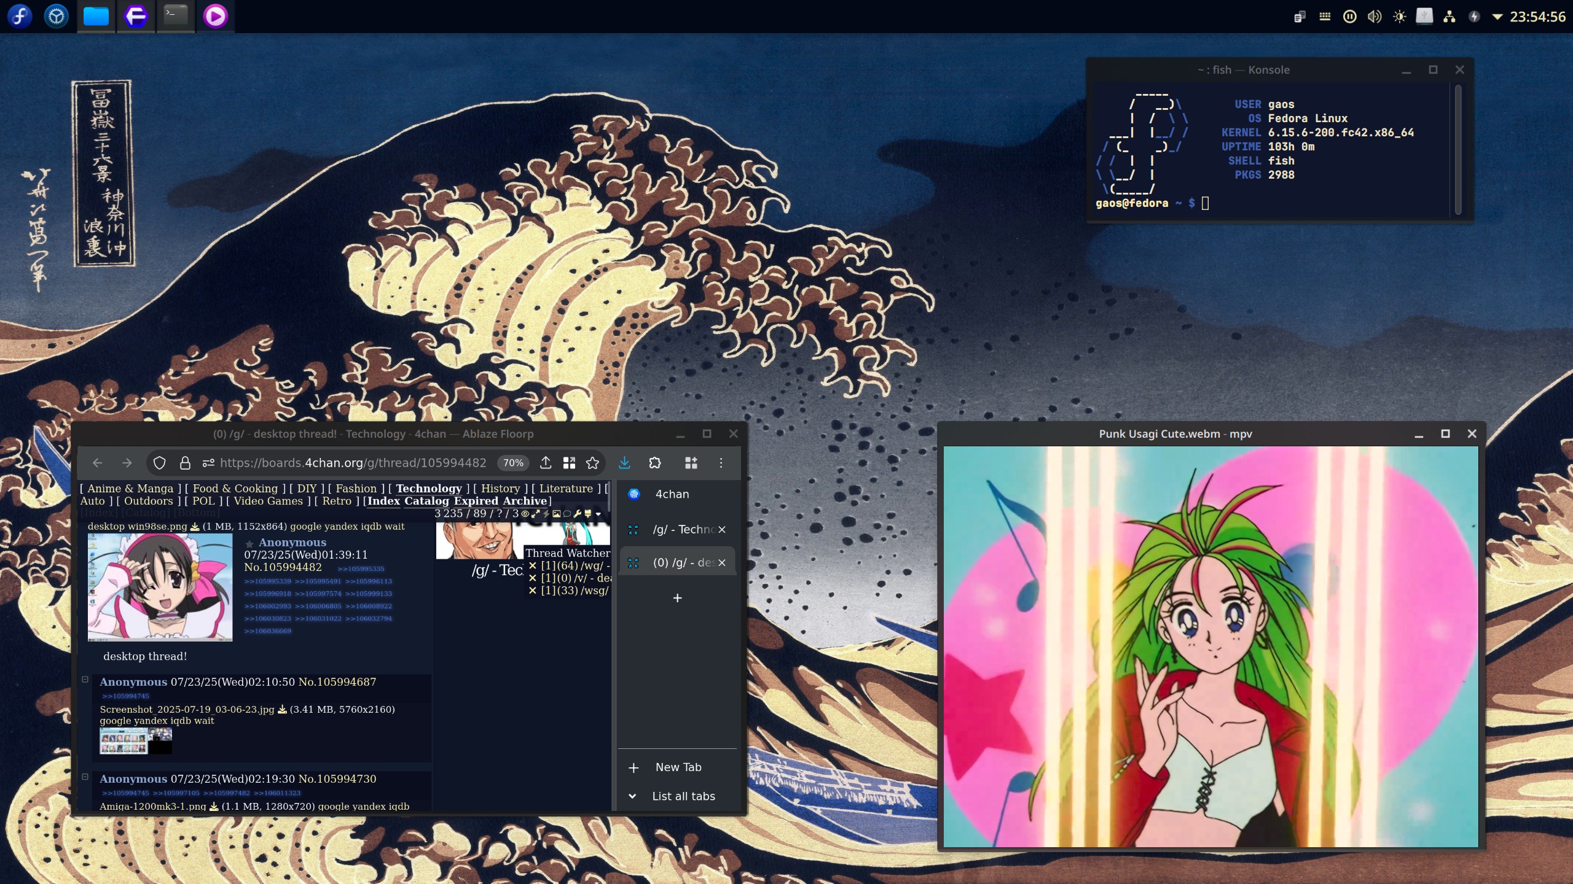Close the /g/ - Techno tab

click(722, 529)
